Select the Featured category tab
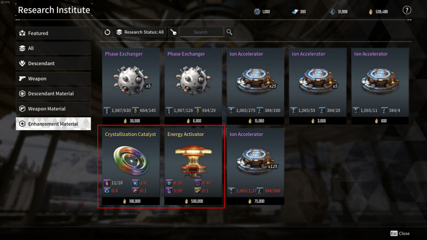The width and height of the screenshot is (427, 240). click(x=53, y=33)
